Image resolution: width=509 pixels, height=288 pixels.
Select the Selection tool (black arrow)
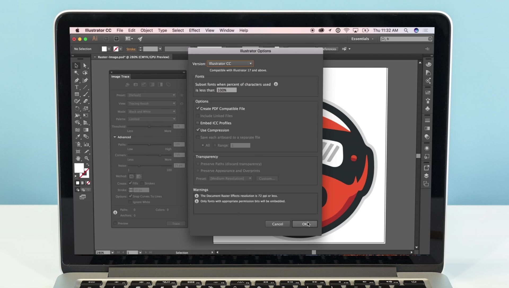76,65
